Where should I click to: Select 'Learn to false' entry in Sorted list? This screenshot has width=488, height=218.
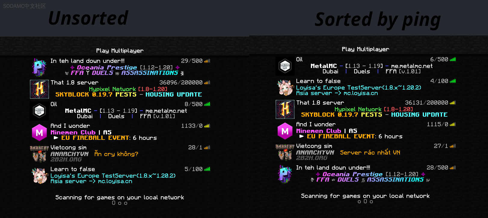coord(366,88)
